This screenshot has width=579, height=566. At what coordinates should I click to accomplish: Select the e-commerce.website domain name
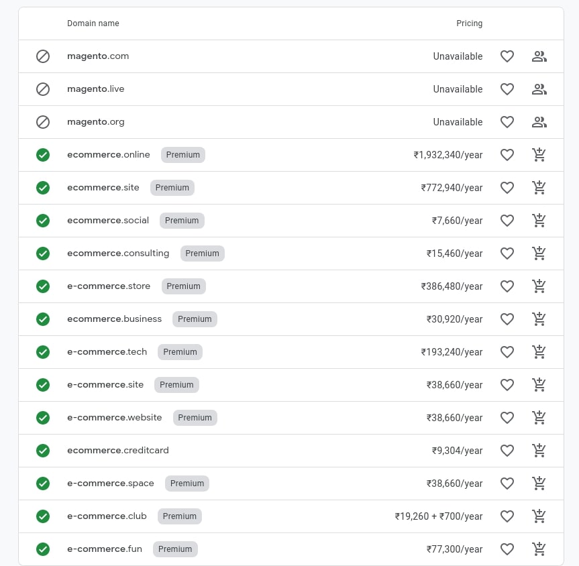point(115,418)
